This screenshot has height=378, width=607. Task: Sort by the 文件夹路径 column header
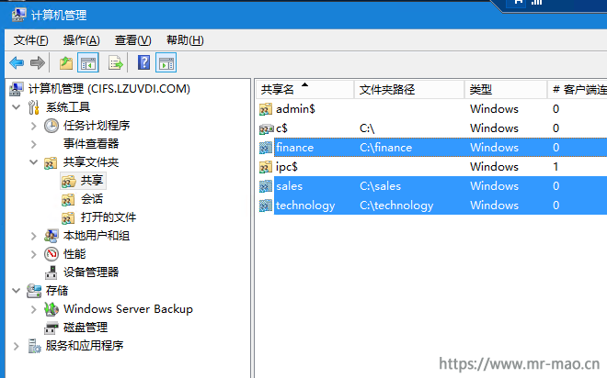tap(409, 90)
